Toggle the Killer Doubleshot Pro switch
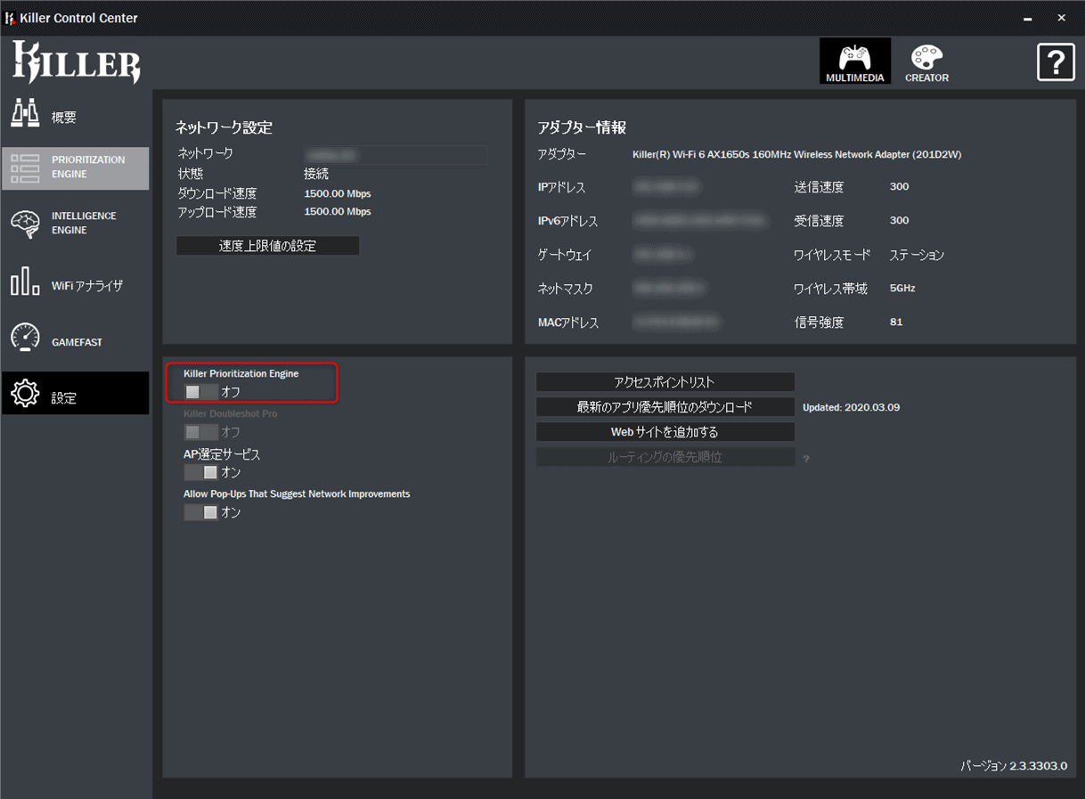Viewport: 1085px width, 799px height. (200, 432)
